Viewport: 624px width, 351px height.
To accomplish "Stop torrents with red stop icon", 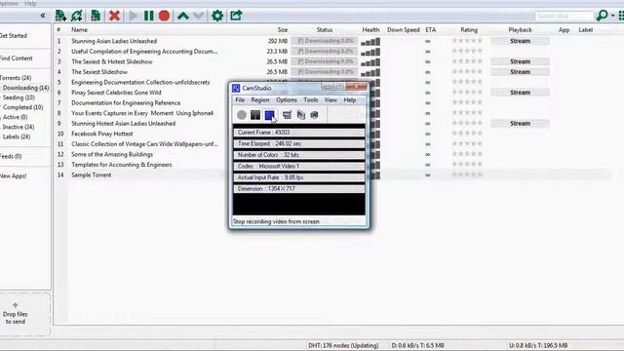I will point(164,16).
